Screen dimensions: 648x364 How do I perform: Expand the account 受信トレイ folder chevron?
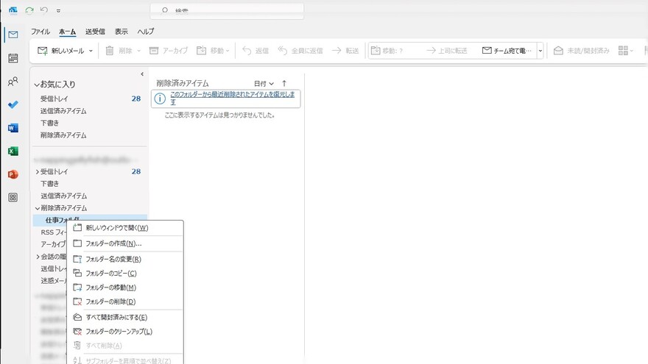point(38,171)
